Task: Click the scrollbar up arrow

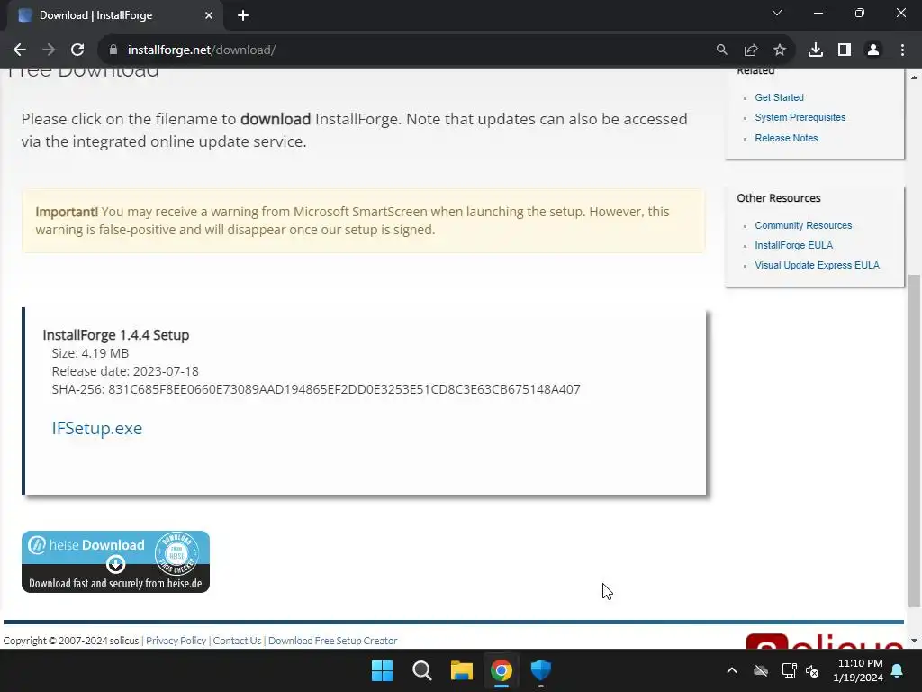Action: pos(914,77)
